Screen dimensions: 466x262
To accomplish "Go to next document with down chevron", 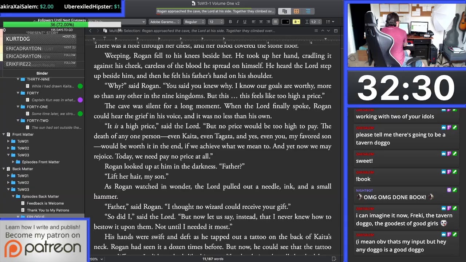I will point(328,31).
